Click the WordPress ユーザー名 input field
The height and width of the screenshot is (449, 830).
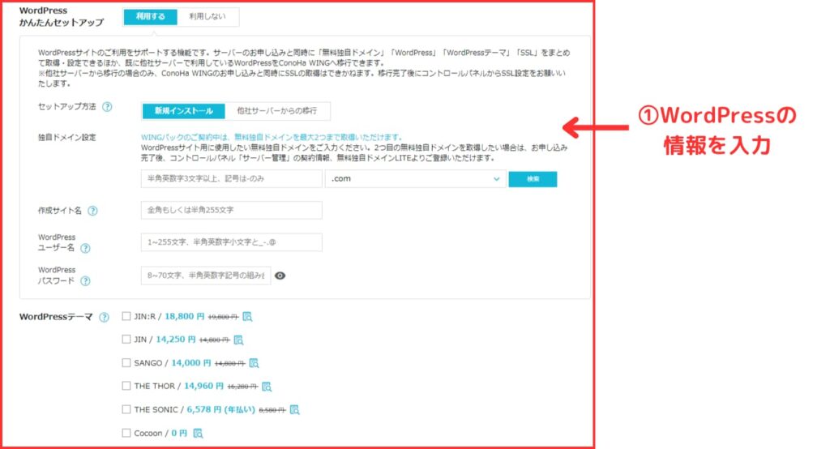pyautogui.click(x=231, y=242)
